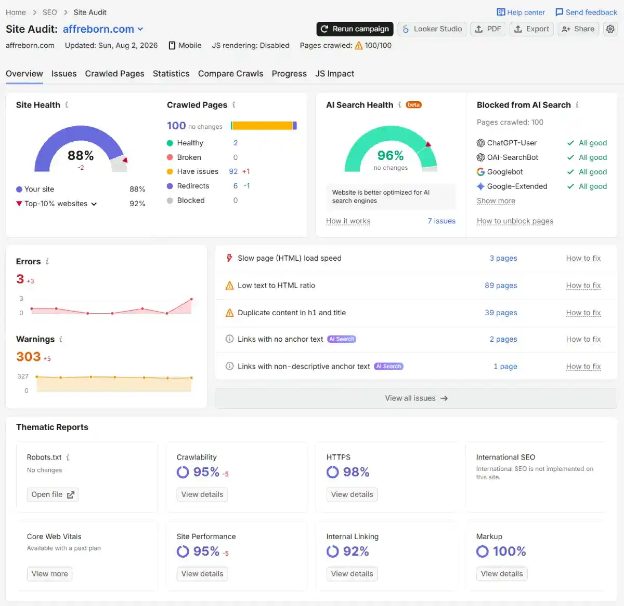This screenshot has height=606, width=624.
Task: Click the crawled pages distribution bar
Action: tap(264, 126)
